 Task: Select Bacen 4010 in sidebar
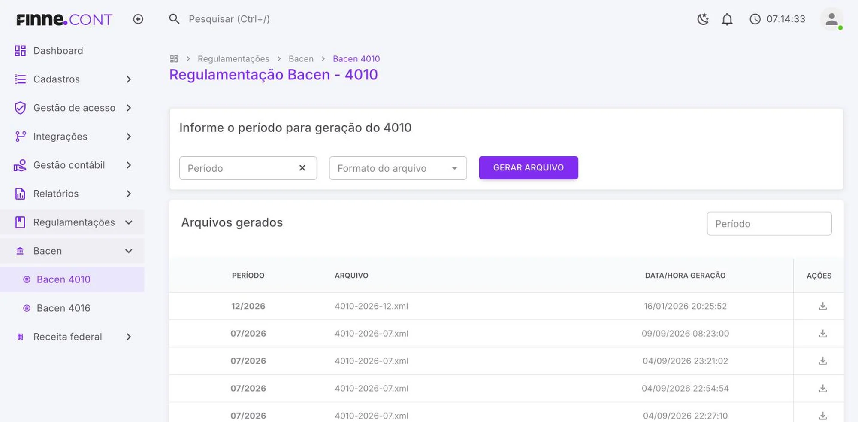[x=72, y=279]
